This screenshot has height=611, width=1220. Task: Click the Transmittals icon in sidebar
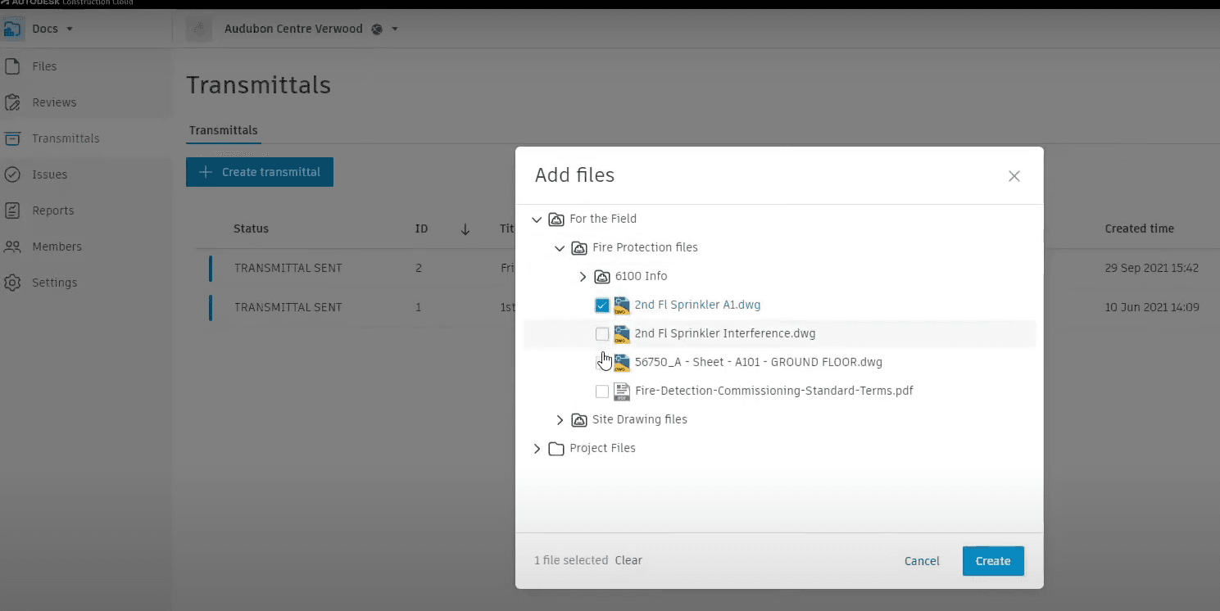(x=12, y=138)
